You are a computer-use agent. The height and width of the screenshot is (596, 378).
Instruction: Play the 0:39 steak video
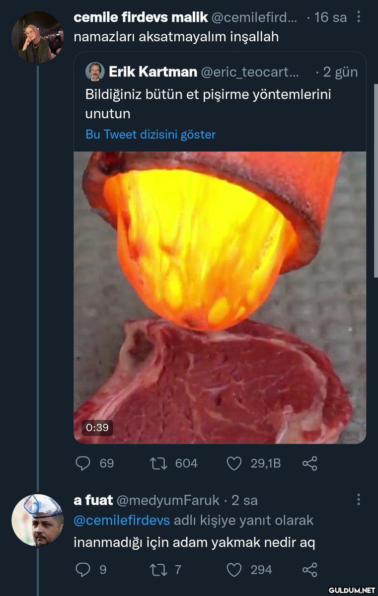click(220, 298)
